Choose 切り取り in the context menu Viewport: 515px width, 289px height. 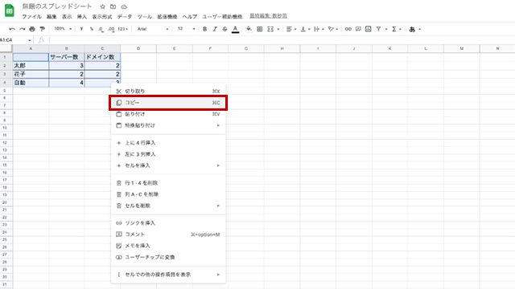168,92
